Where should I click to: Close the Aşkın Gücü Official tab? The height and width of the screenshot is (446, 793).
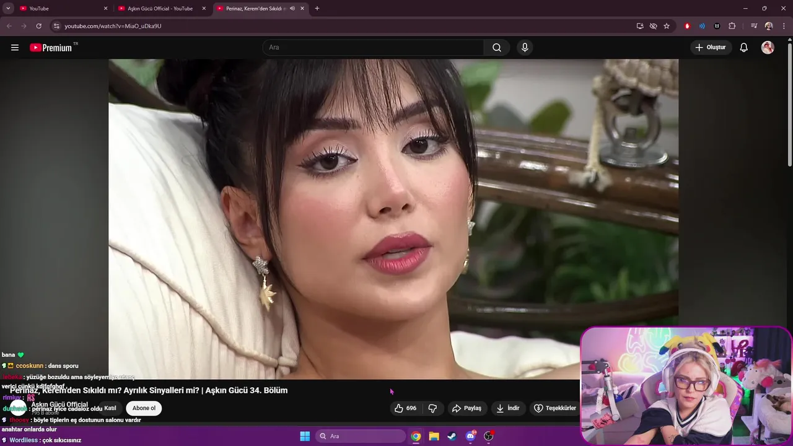click(x=204, y=9)
